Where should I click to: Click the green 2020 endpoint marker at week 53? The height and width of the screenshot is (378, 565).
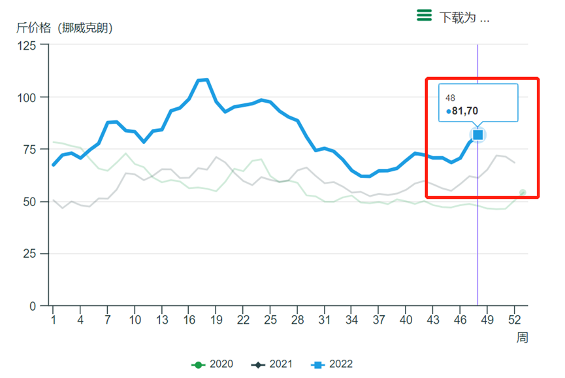pyautogui.click(x=523, y=193)
